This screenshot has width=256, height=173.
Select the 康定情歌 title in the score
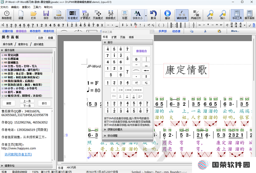[186, 70]
